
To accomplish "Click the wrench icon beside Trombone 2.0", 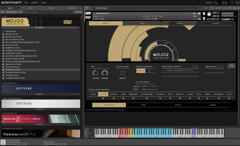I will (x=88, y=13).
